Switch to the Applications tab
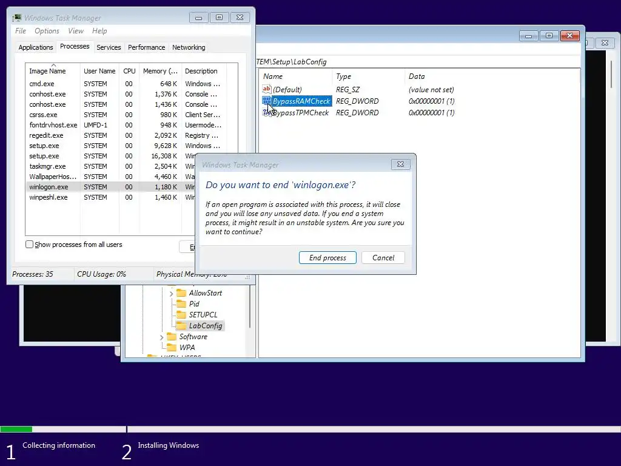 tap(36, 47)
